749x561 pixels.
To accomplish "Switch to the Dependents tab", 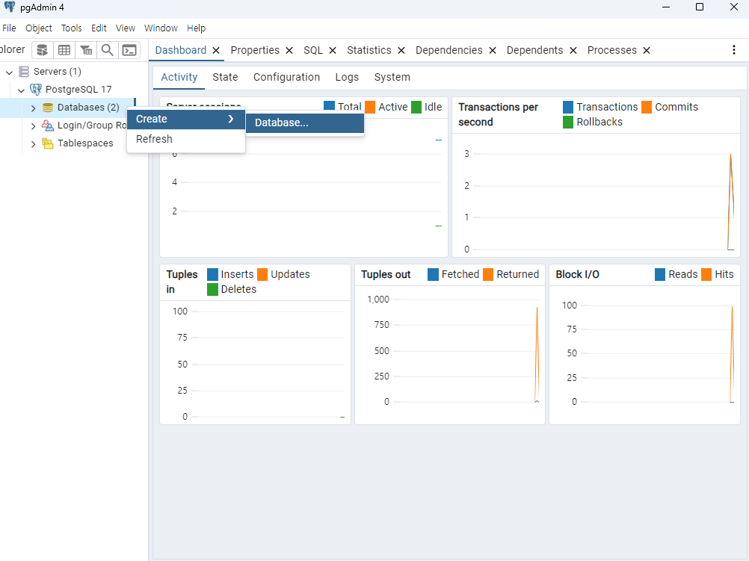I will point(535,50).
